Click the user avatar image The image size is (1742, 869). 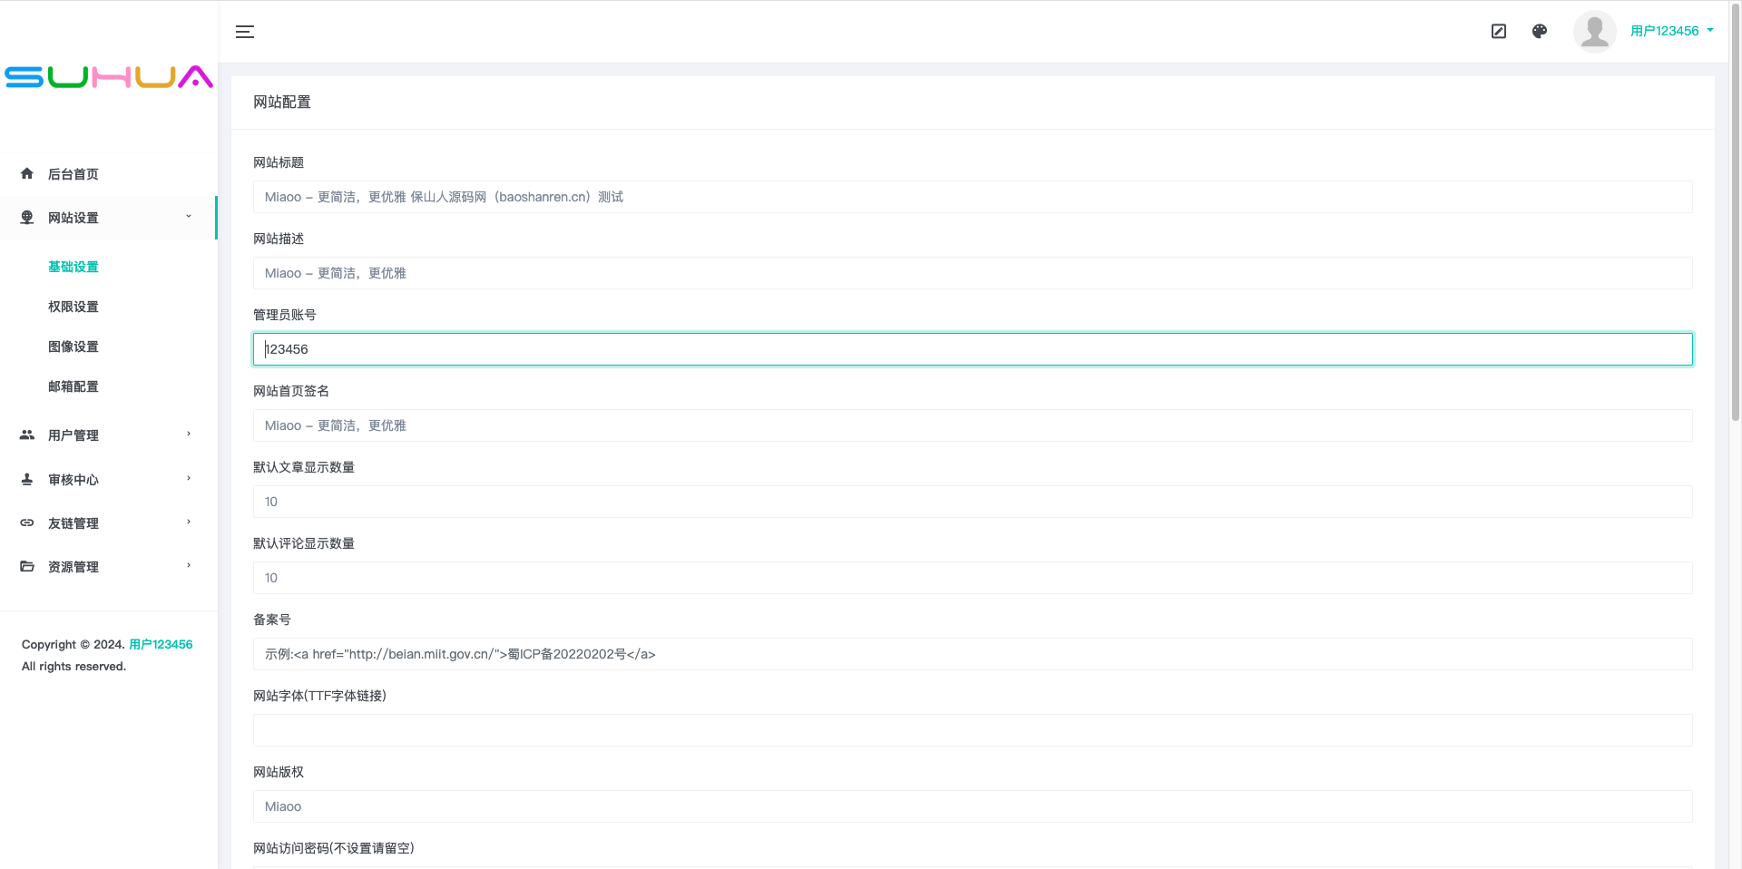pyautogui.click(x=1595, y=32)
